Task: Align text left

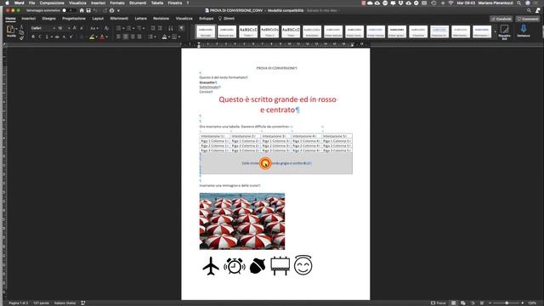Action: pyautogui.click(x=119, y=37)
